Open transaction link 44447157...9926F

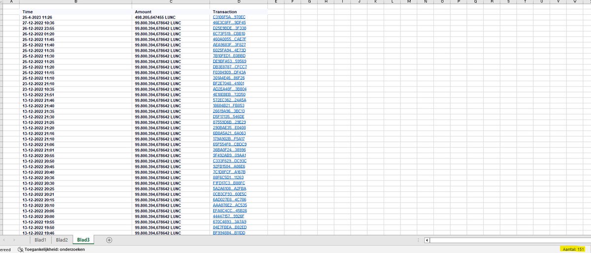229,216
